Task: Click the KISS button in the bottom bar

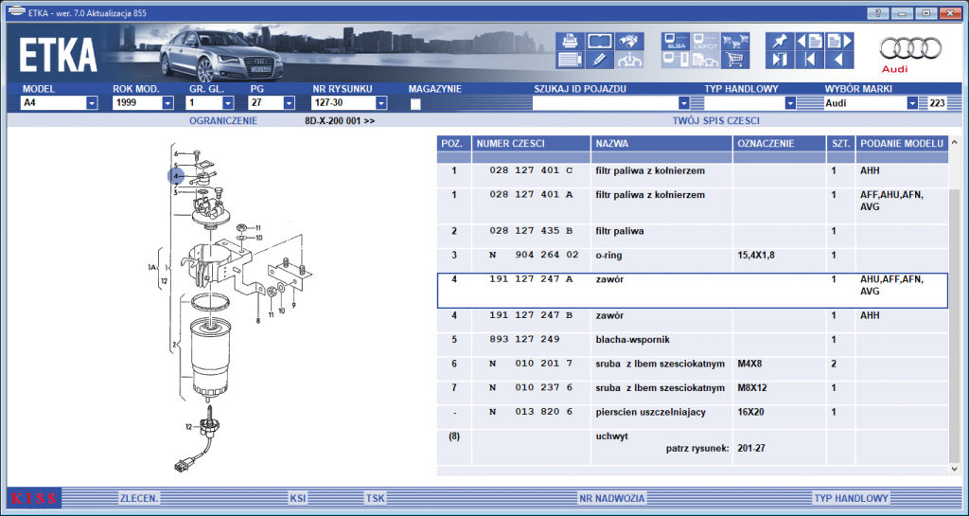Action: pos(34,499)
